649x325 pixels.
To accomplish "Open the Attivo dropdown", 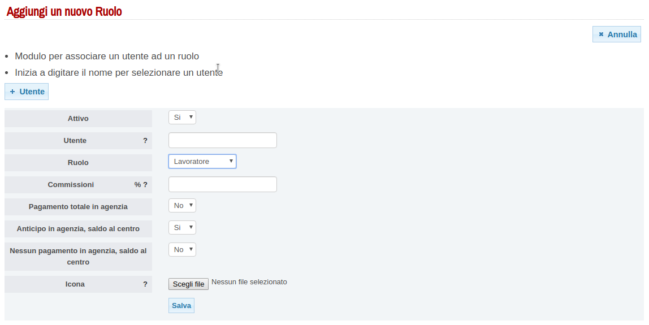I will tap(182, 118).
